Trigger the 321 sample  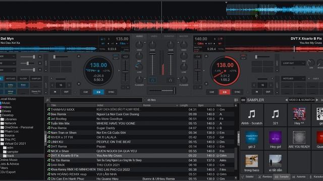pos(276,115)
